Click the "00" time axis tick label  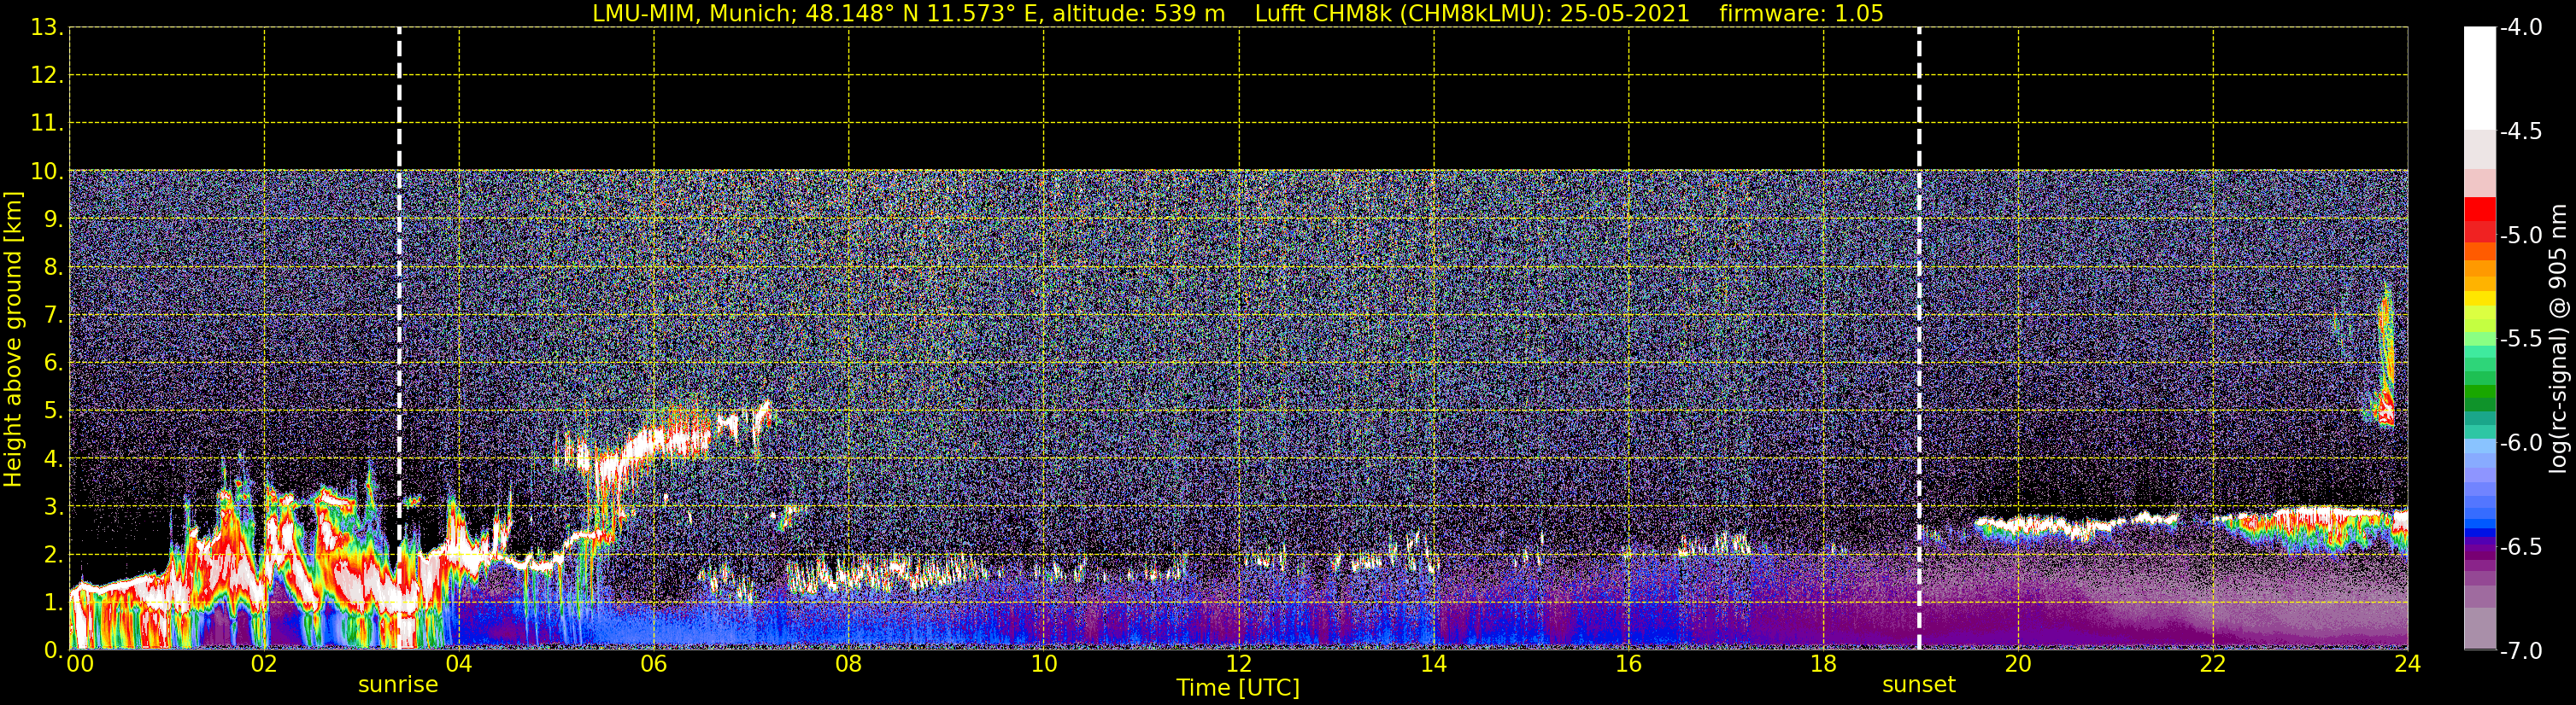click(80, 664)
